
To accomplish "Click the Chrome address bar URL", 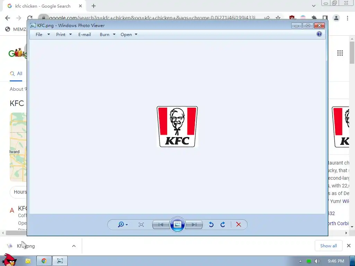I will [x=152, y=18].
